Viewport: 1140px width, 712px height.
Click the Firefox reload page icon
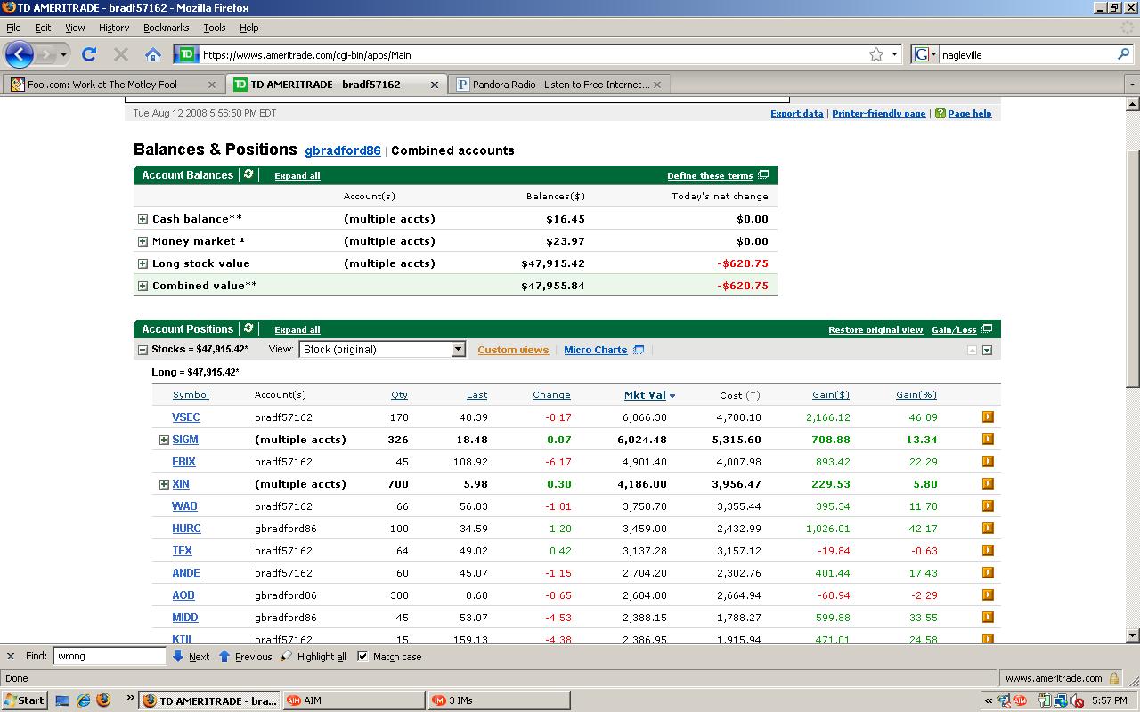pyautogui.click(x=89, y=54)
